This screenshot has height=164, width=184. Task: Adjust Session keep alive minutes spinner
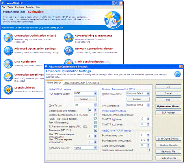[95, 110]
